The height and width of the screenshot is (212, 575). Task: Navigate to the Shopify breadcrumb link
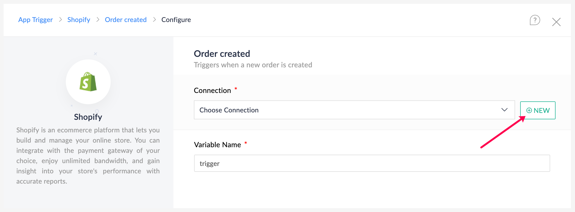point(79,20)
